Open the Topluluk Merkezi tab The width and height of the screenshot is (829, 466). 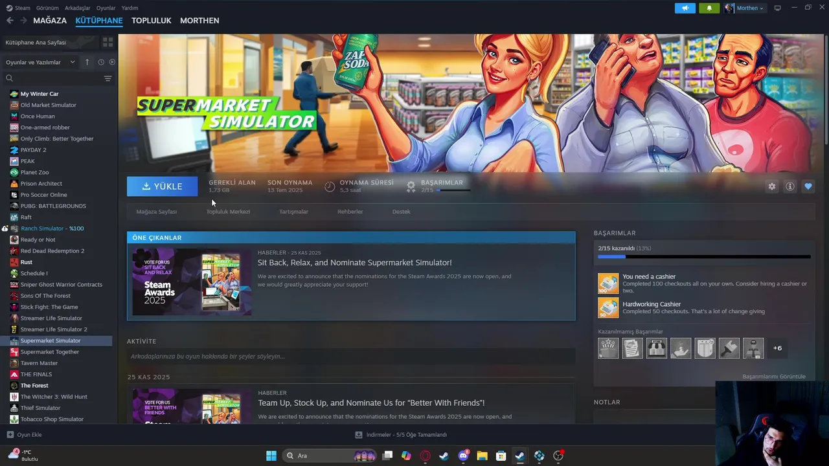click(x=228, y=212)
